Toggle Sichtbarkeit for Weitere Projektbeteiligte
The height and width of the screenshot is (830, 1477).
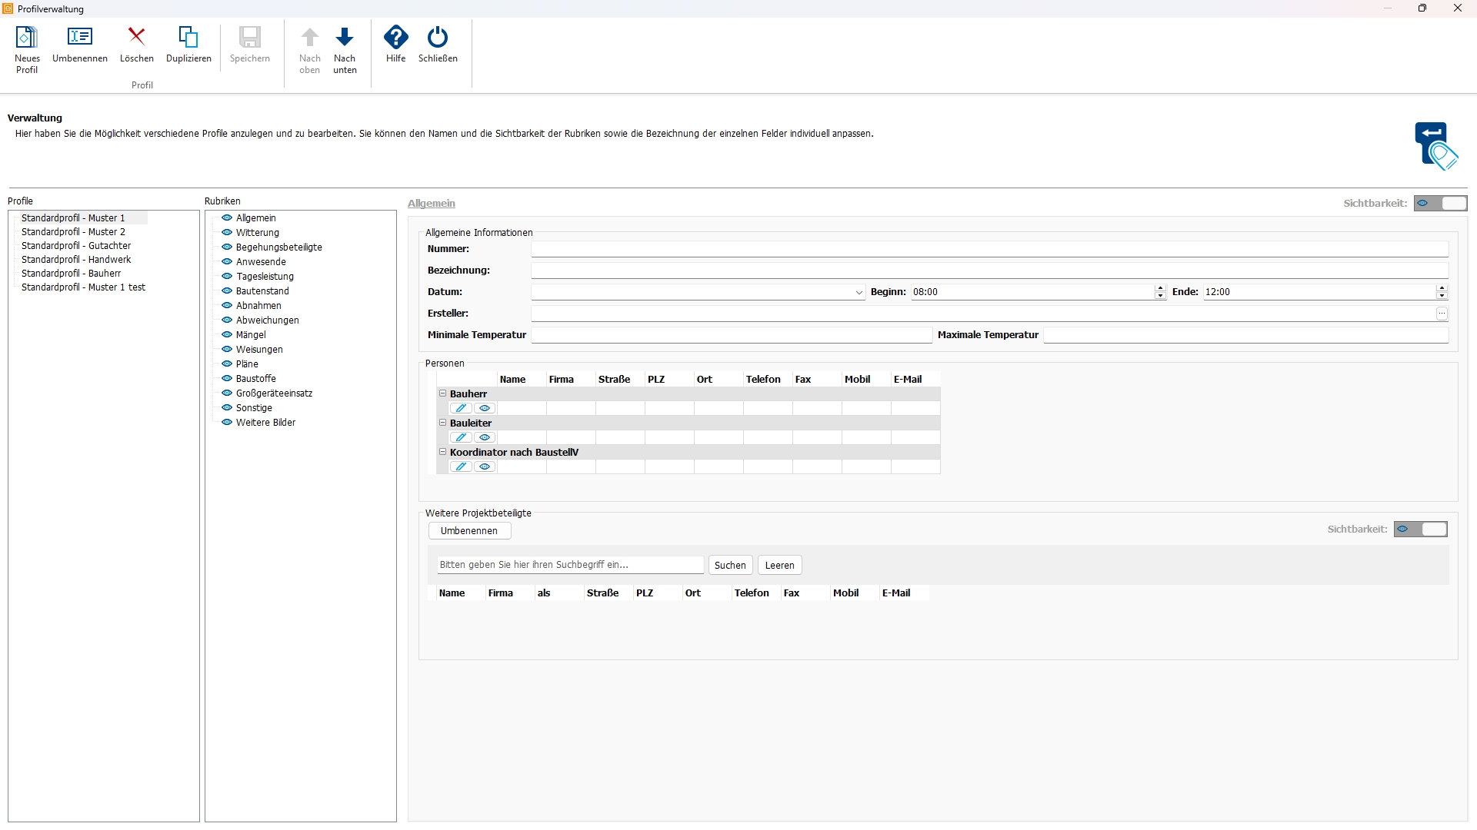pos(1420,530)
